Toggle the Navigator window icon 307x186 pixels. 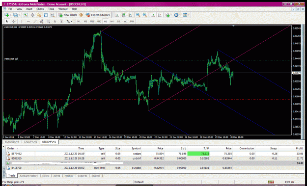[39, 15]
